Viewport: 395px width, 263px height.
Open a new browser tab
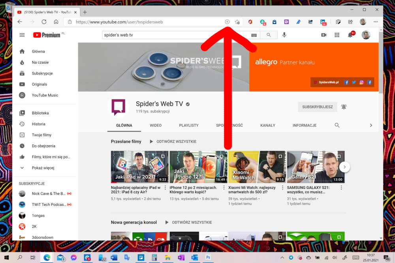85,12
